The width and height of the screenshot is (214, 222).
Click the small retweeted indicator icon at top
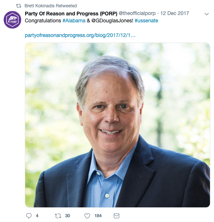(19, 6)
